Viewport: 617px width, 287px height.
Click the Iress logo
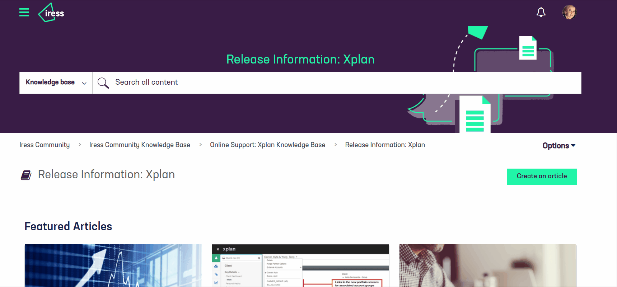51,13
